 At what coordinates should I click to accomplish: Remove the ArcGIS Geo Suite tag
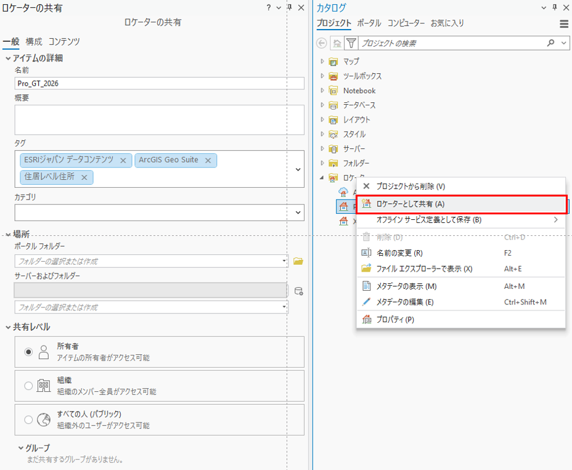tap(208, 160)
